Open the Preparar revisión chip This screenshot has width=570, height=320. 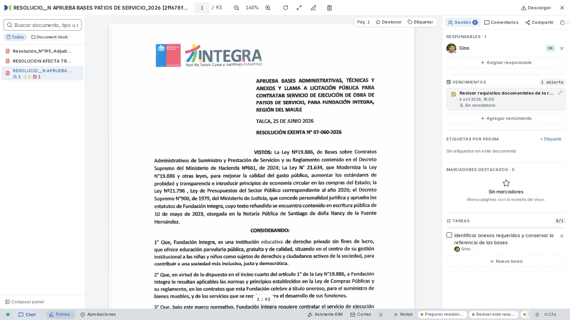coord(442,315)
